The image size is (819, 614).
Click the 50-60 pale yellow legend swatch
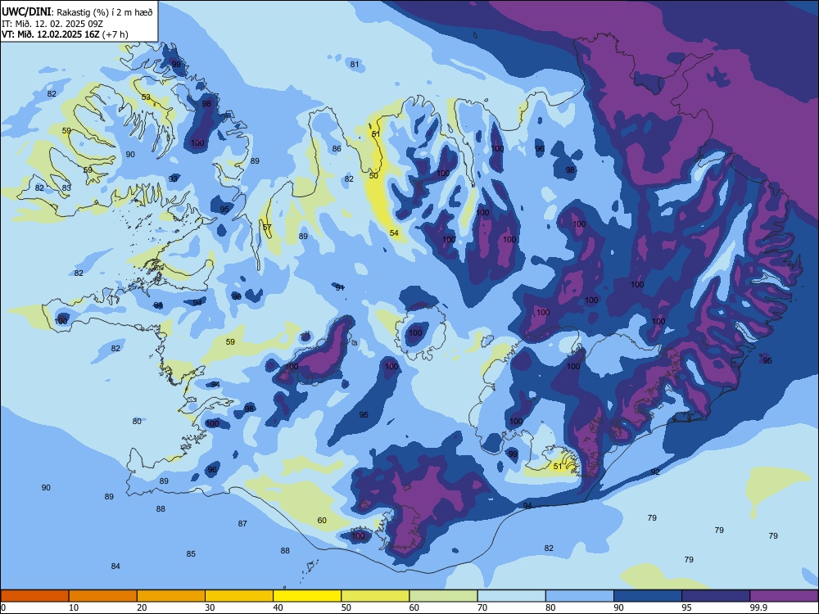376,596
